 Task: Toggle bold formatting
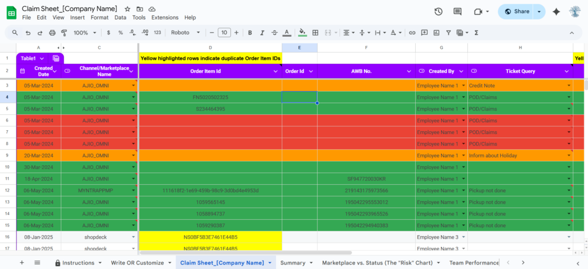[250, 33]
